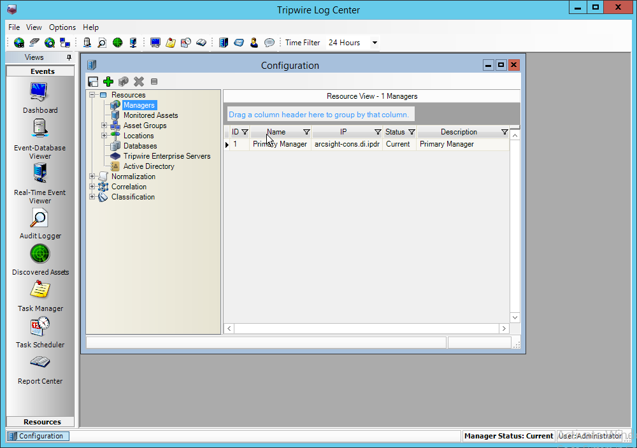Expand the Classification node
The width and height of the screenshot is (637, 448).
point(92,196)
